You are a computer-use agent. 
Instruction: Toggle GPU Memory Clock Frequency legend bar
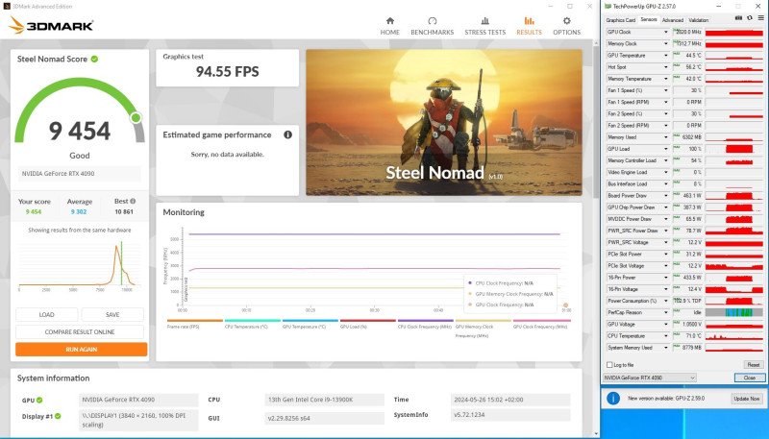pyautogui.click(x=484, y=321)
